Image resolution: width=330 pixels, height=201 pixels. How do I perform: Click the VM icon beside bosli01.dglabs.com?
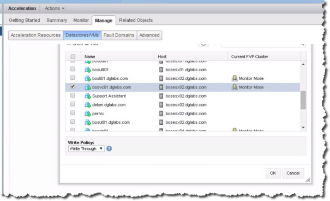pos(88,78)
